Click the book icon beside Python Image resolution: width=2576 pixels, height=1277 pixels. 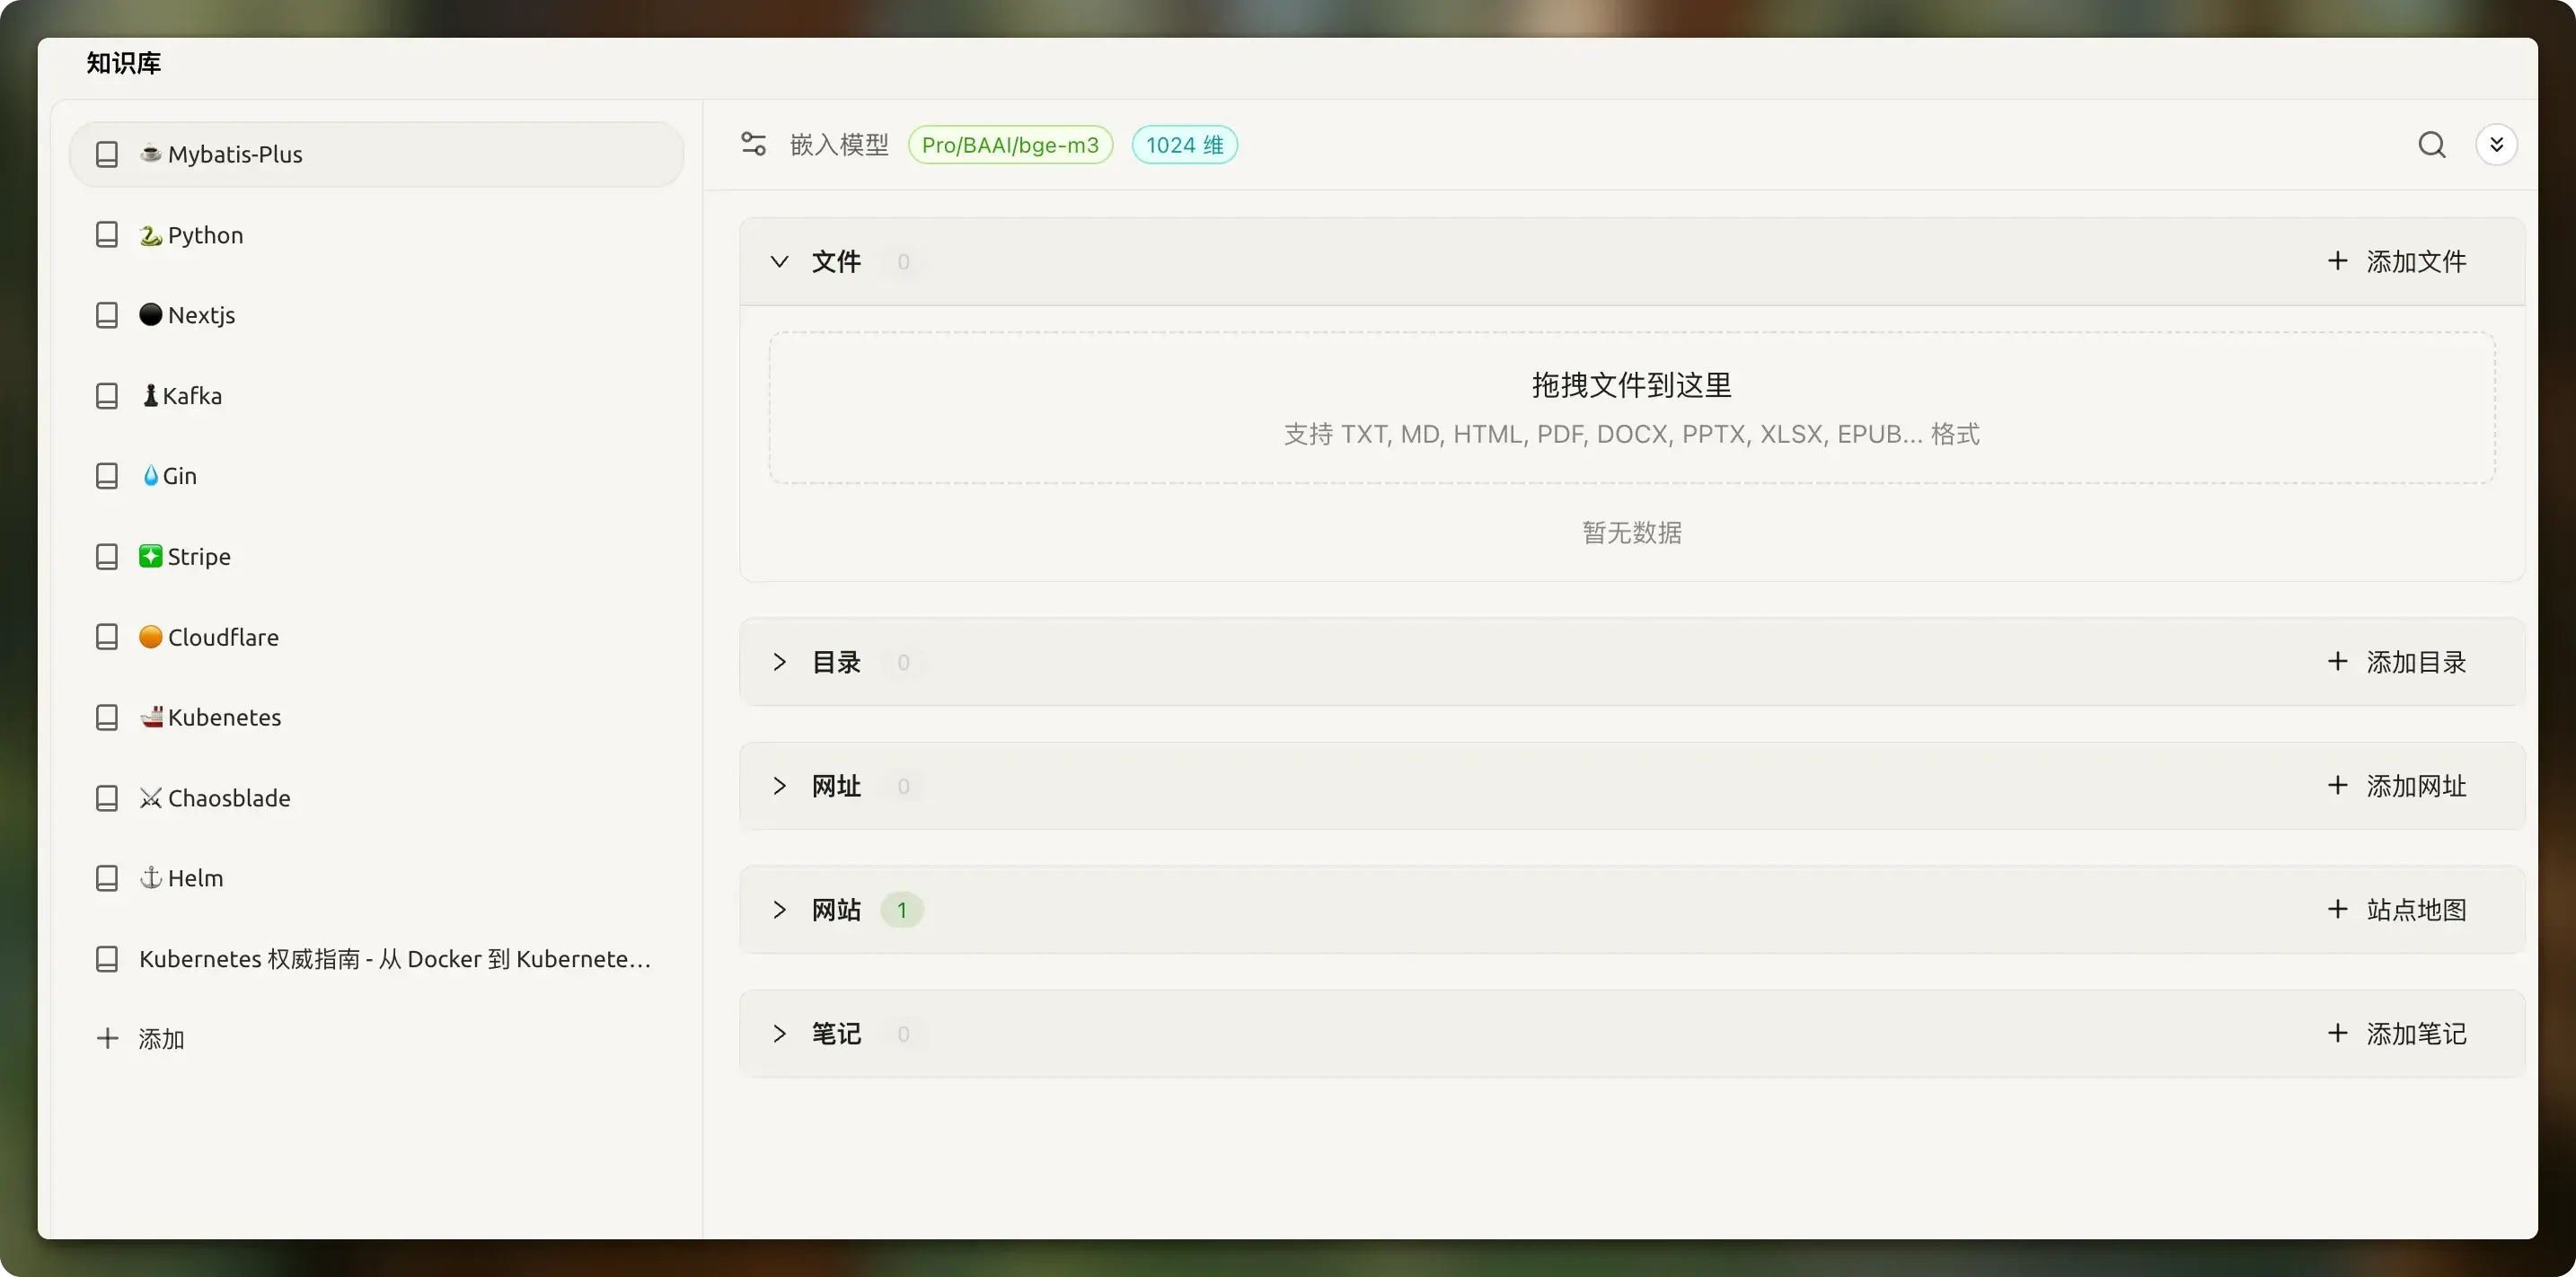[x=107, y=235]
